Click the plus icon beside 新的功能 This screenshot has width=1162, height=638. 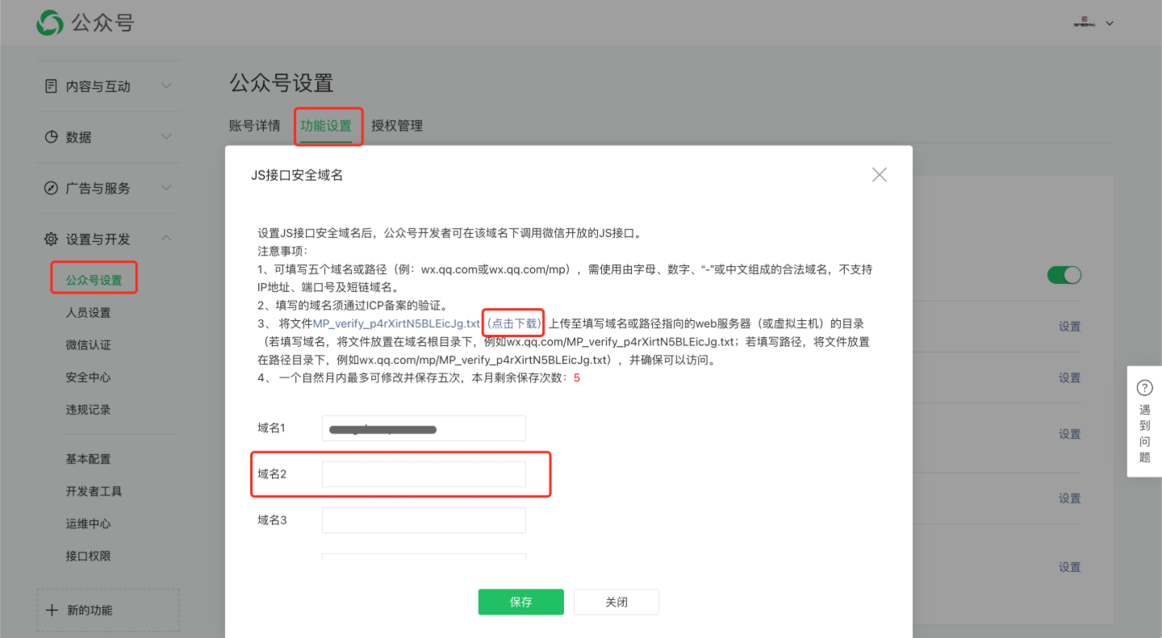pyautogui.click(x=52, y=610)
